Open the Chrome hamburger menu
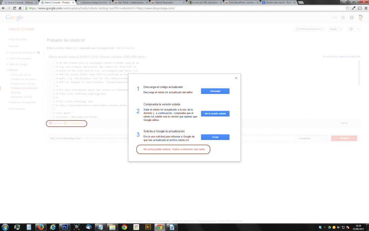This screenshot has width=369, height=231. (366, 8)
